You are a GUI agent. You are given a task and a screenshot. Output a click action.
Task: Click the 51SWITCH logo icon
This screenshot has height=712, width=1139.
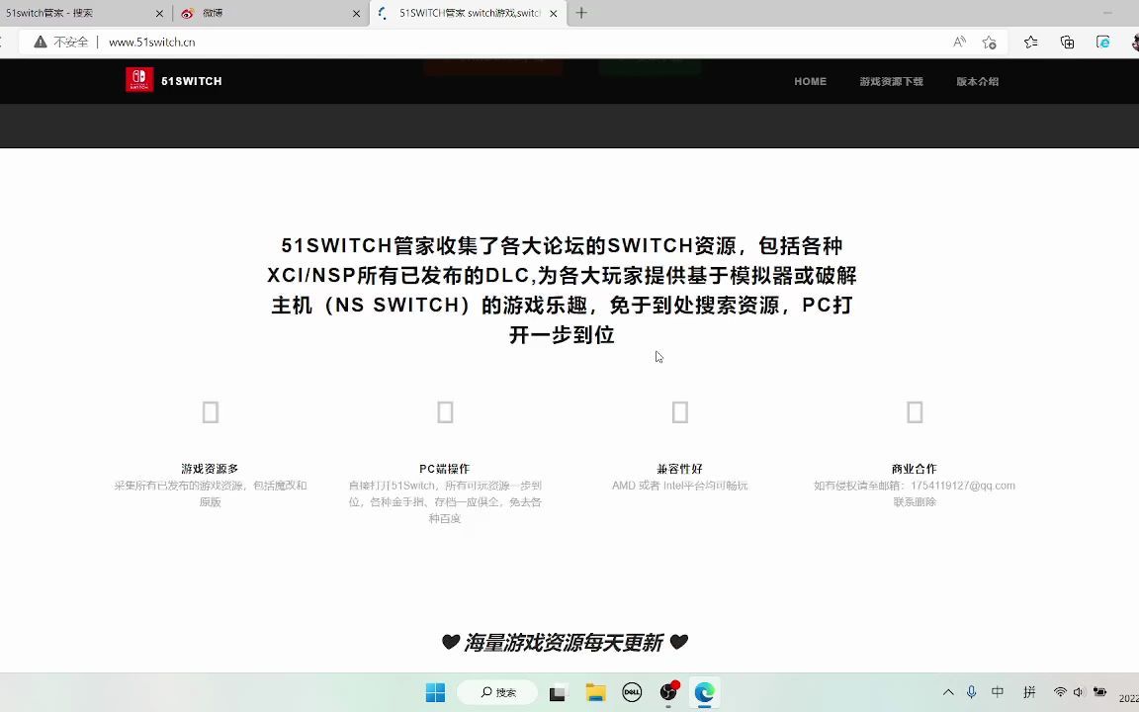click(138, 80)
